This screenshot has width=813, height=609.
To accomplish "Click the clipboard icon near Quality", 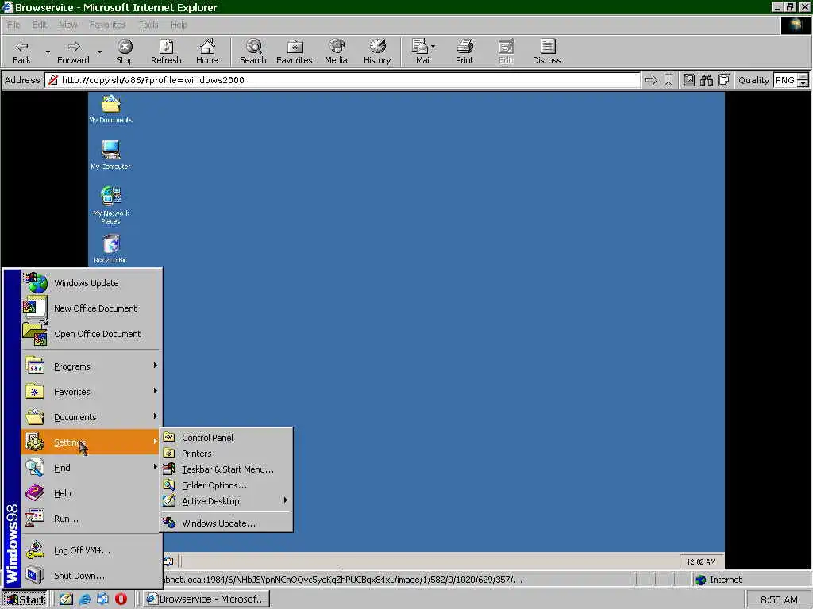I will pos(724,80).
